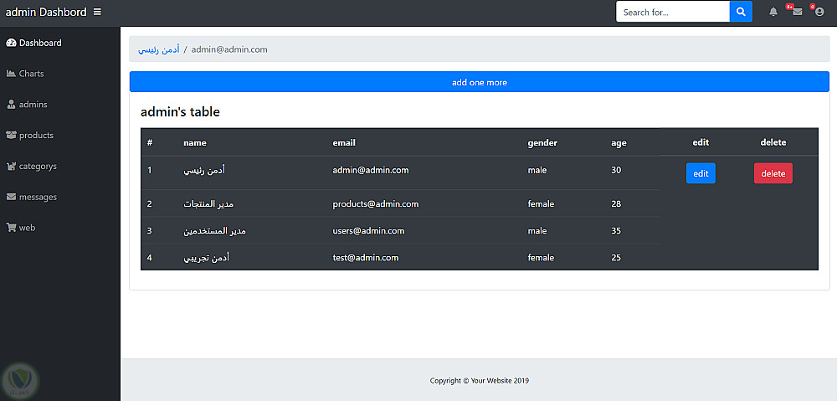Click the 'add one more' button
The width and height of the screenshot is (837, 401).
pos(480,82)
